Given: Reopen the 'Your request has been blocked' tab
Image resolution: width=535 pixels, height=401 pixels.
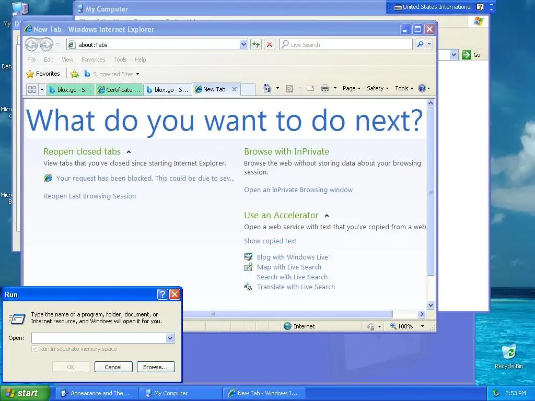Looking at the screenshot, I should (x=145, y=179).
